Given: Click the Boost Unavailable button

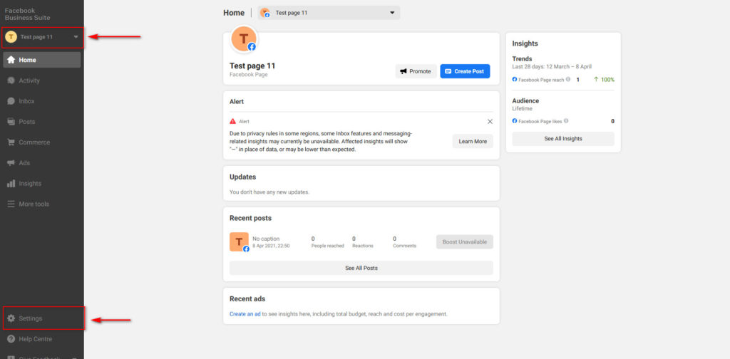Looking at the screenshot, I should (x=465, y=241).
